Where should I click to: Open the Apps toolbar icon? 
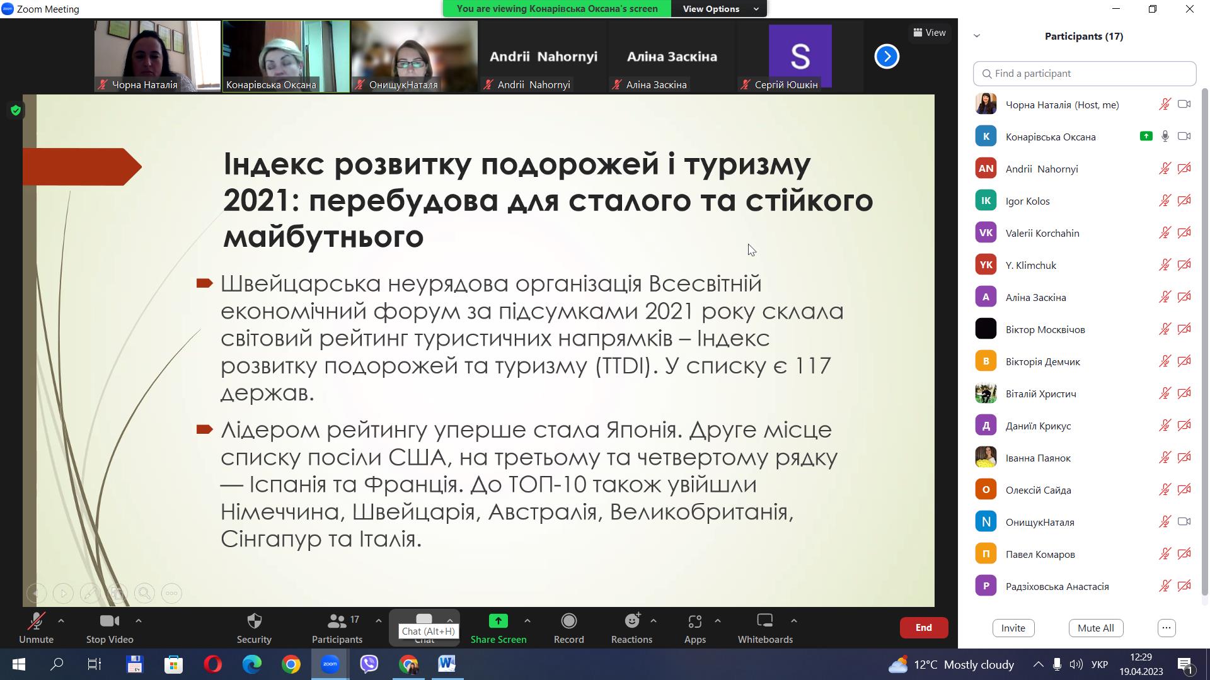(x=694, y=621)
